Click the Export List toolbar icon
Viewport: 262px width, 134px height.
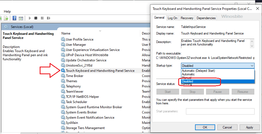pyautogui.click(x=6, y=18)
